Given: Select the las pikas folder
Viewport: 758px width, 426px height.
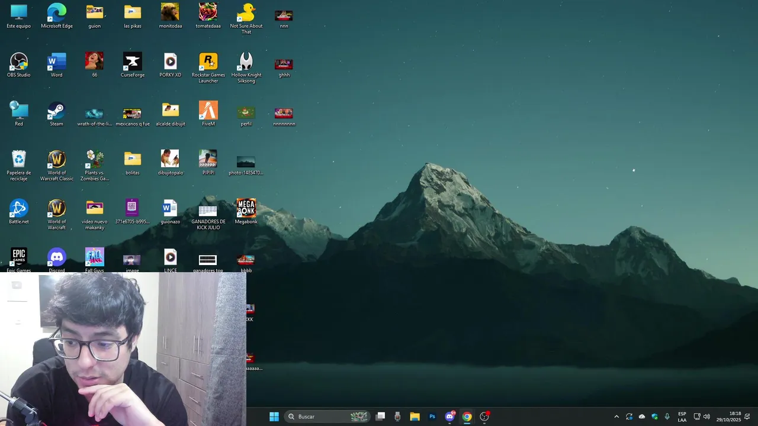Looking at the screenshot, I should [x=133, y=16].
